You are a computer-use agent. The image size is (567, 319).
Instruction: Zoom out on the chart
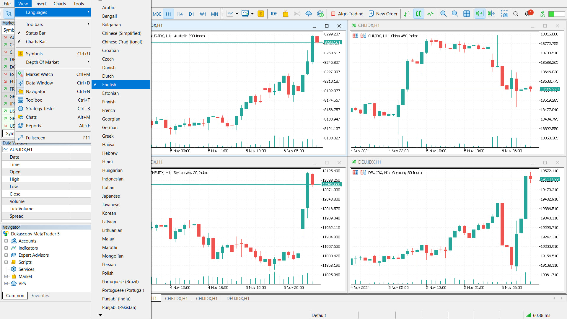[455, 14]
